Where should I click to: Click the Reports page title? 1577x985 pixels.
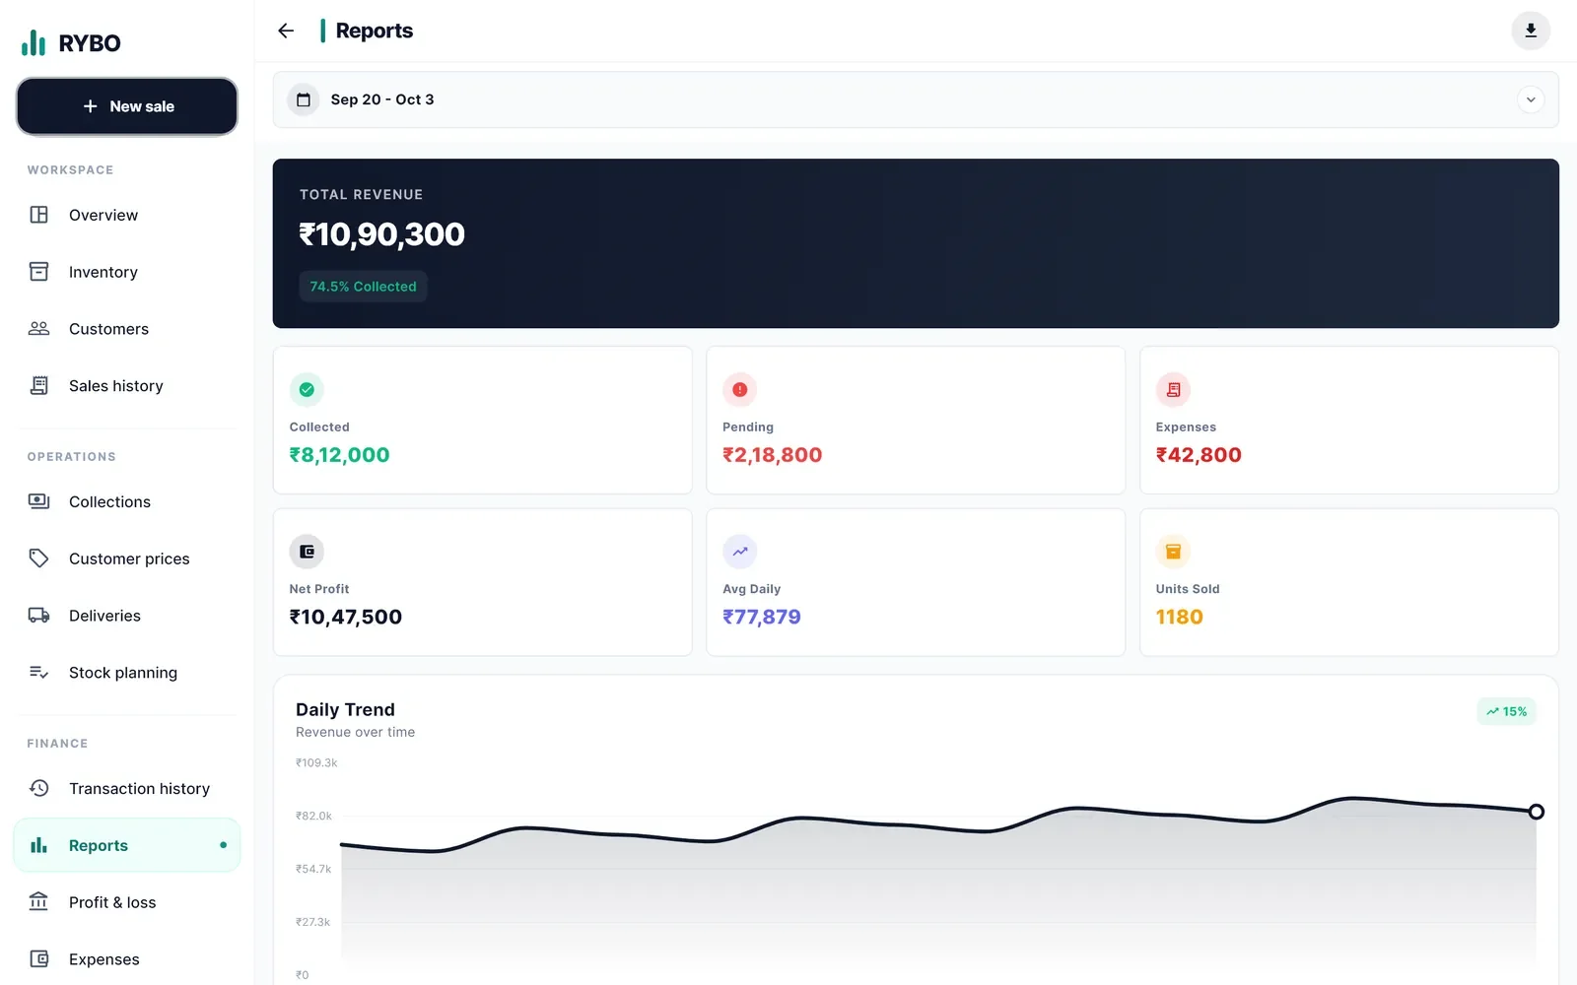coord(375,31)
